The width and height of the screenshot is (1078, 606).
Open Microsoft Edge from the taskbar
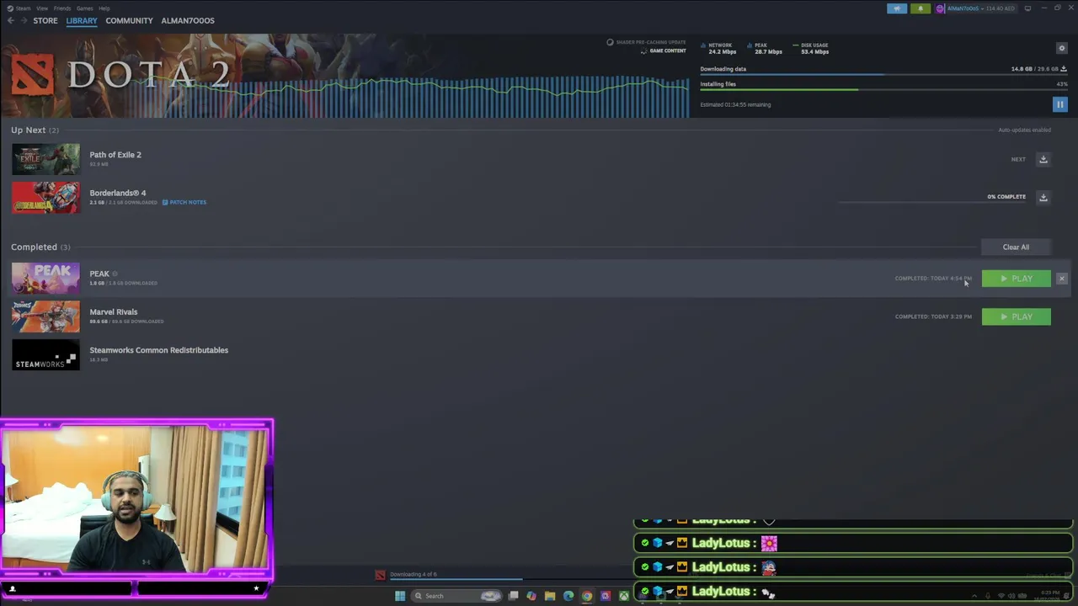pyautogui.click(x=568, y=596)
